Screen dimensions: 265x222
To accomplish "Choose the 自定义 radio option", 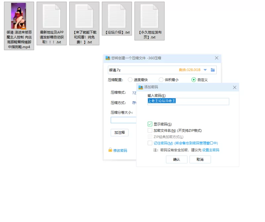I will (x=194, y=80).
